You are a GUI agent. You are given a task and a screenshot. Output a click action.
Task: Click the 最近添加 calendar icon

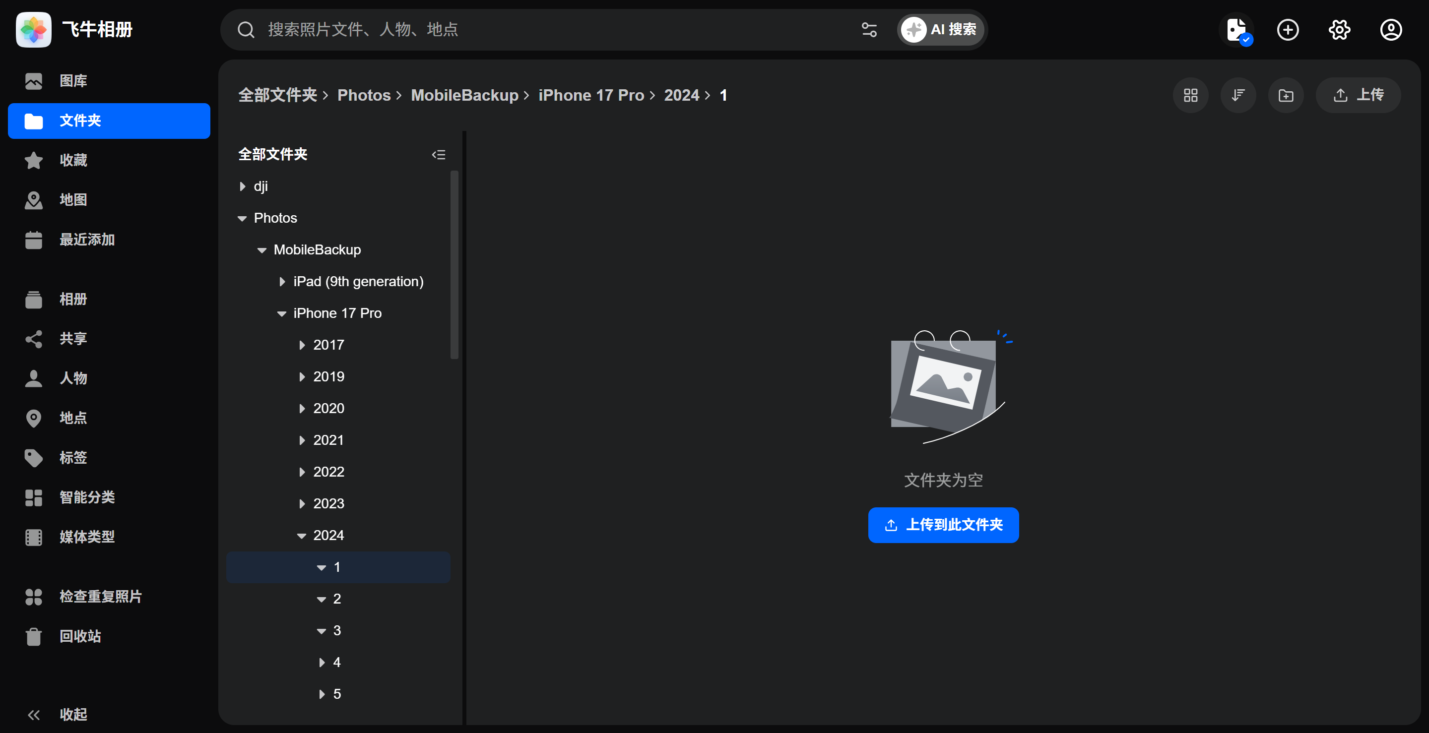point(34,240)
